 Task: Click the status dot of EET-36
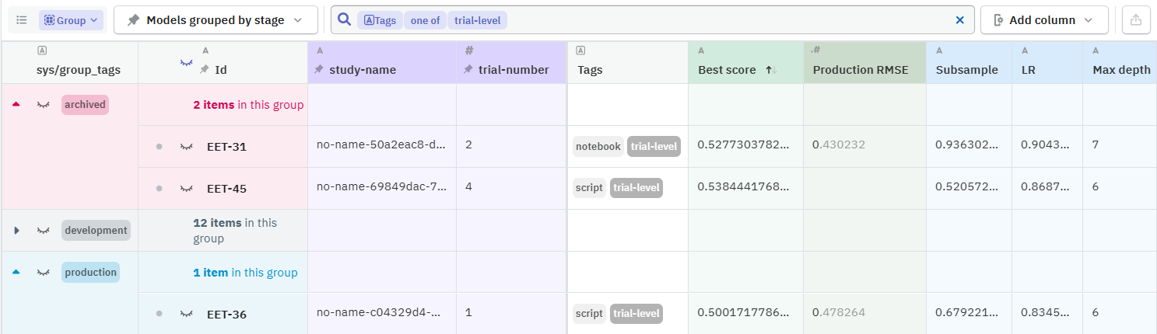pyautogui.click(x=159, y=314)
